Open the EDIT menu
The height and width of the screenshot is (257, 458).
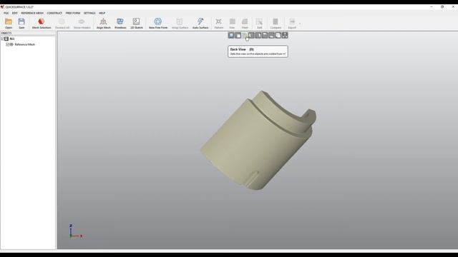coord(14,13)
